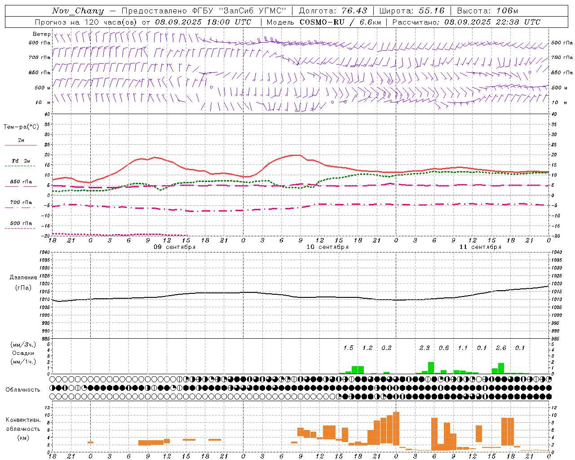Click the tallest green precipitation bar
Screen dimensions: 575x460
(431, 368)
